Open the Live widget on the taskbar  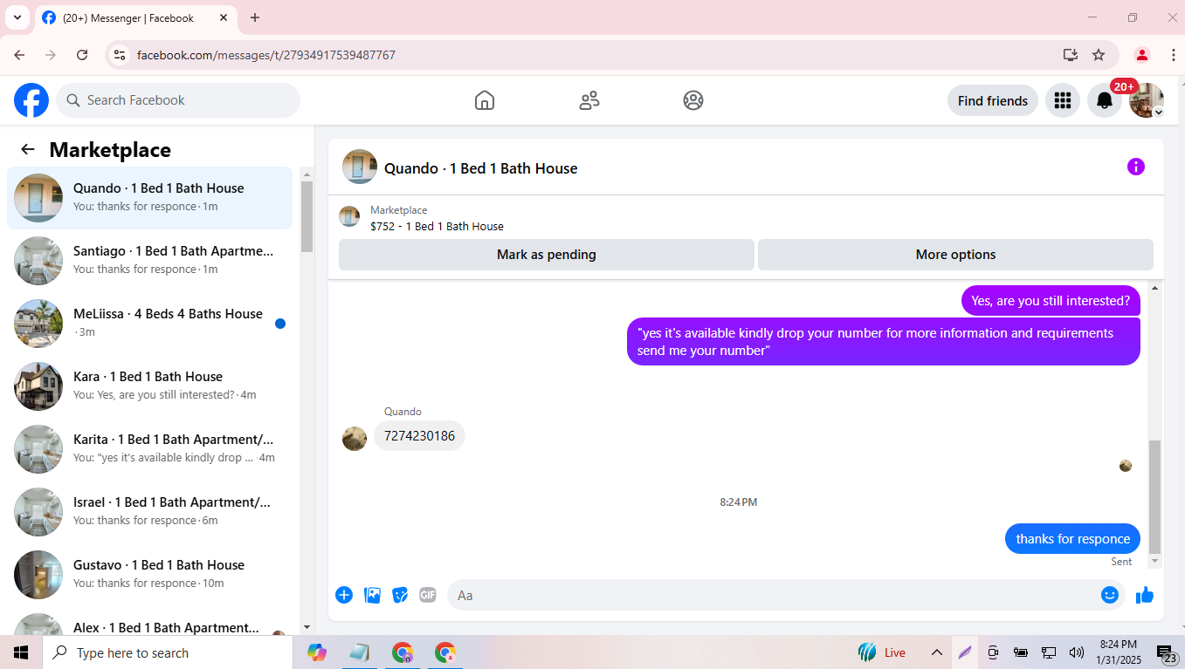click(882, 652)
